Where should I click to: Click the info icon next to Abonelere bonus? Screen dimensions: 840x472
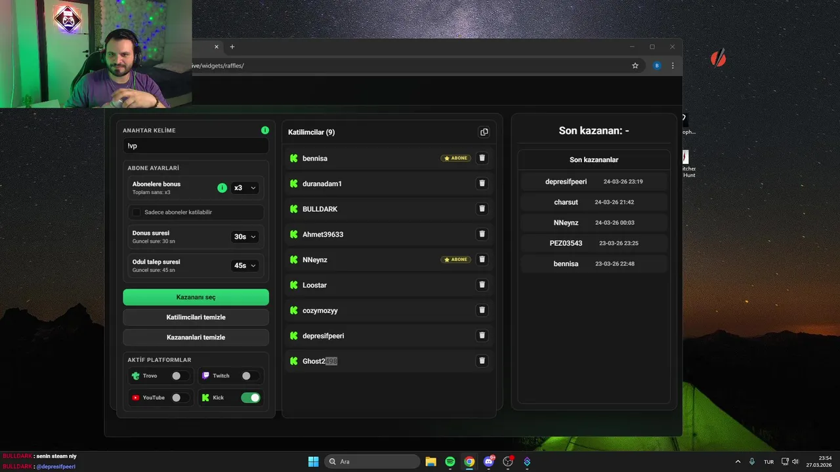[222, 188]
